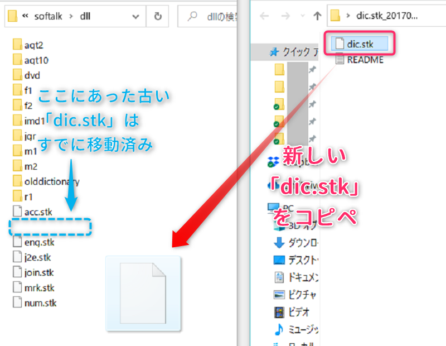Select the README file
The height and width of the screenshot is (346, 446).
point(365,60)
